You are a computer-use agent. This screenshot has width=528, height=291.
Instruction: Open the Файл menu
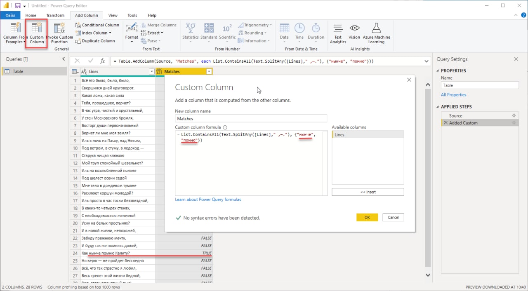tap(10, 15)
